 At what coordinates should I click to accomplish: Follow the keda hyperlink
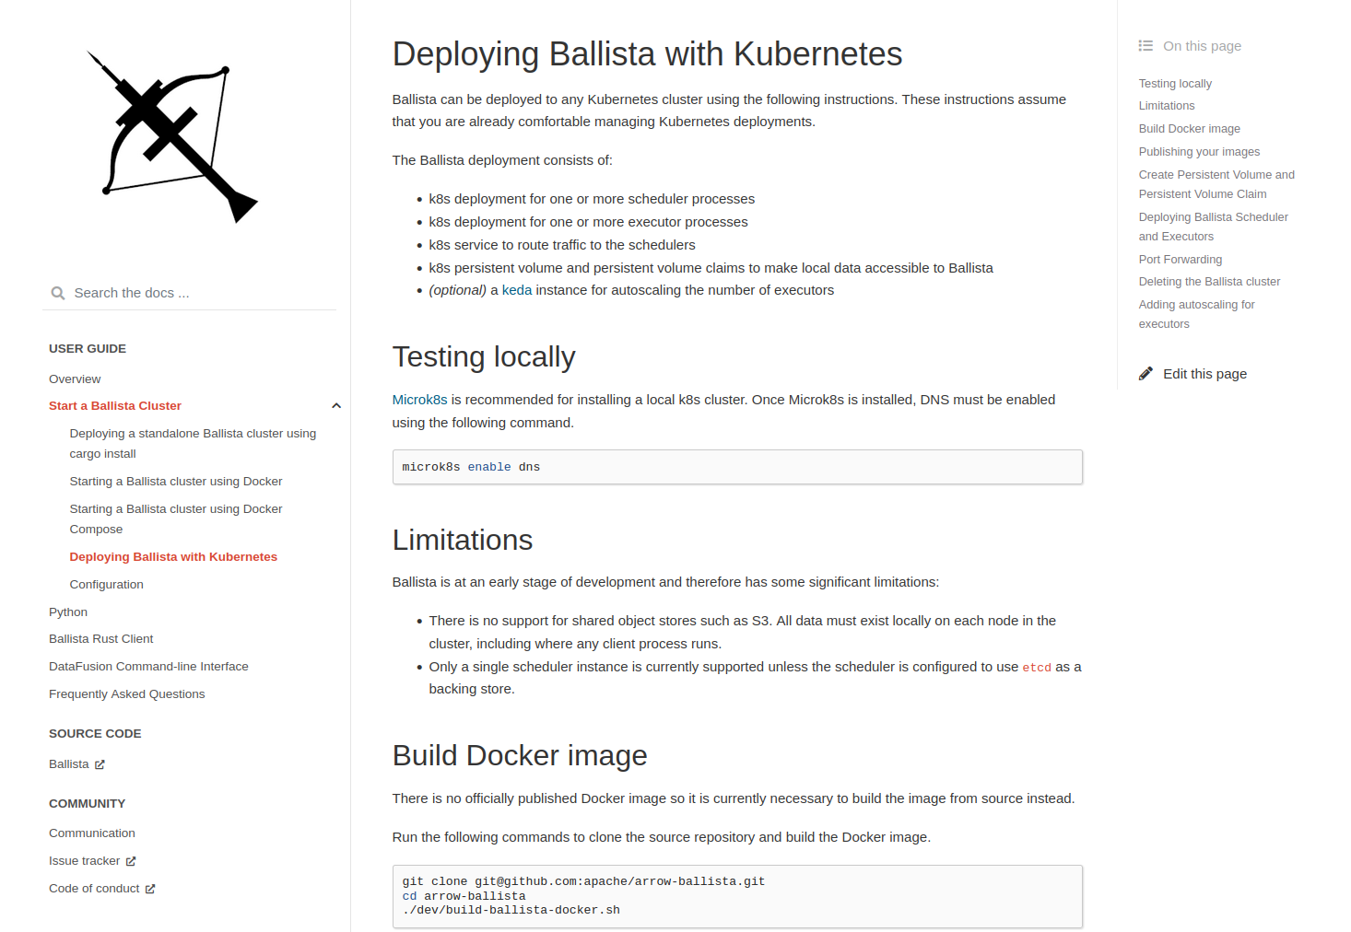coord(517,290)
